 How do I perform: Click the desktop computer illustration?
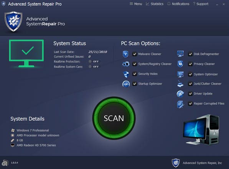[x=201, y=130]
